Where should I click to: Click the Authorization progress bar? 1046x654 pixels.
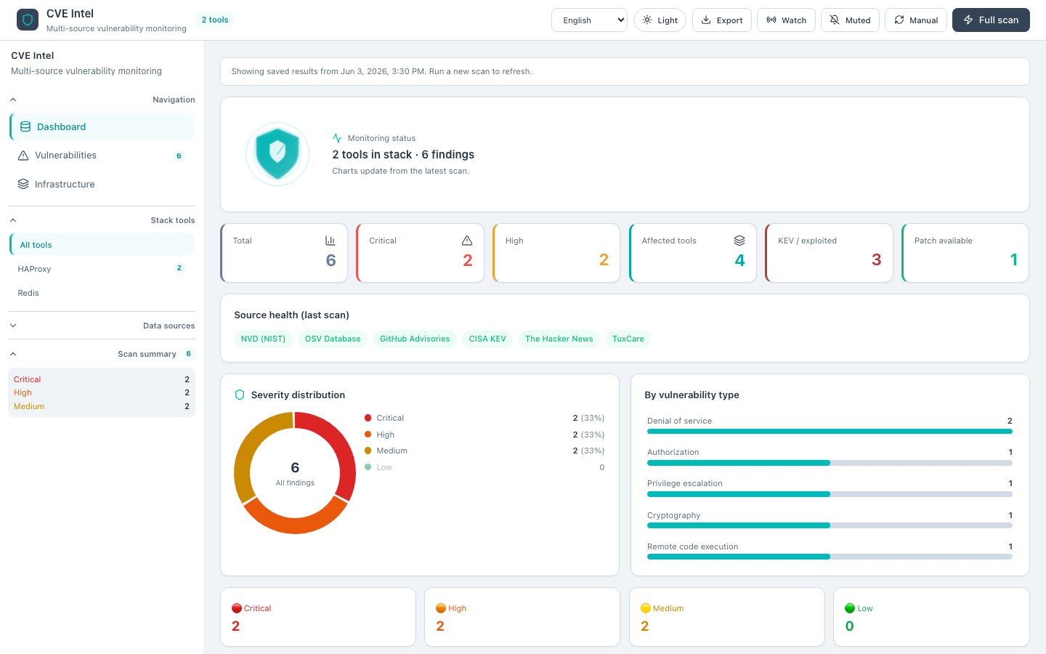point(830,463)
